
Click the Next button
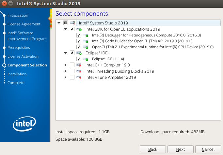(181, 149)
